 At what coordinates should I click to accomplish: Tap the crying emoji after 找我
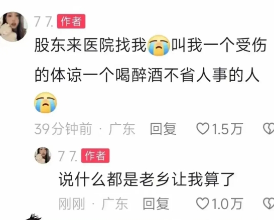pos(159,45)
